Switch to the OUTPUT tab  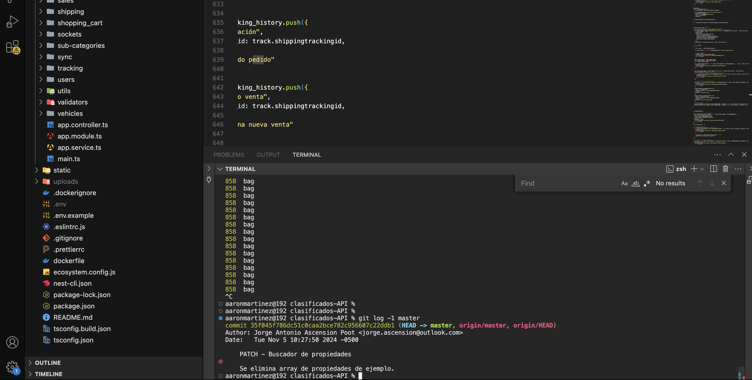(x=268, y=155)
